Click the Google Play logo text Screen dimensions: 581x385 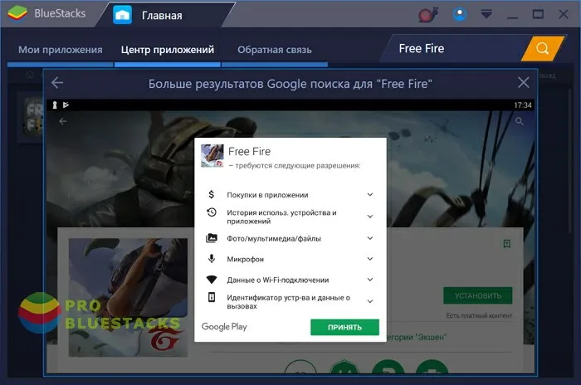(224, 327)
